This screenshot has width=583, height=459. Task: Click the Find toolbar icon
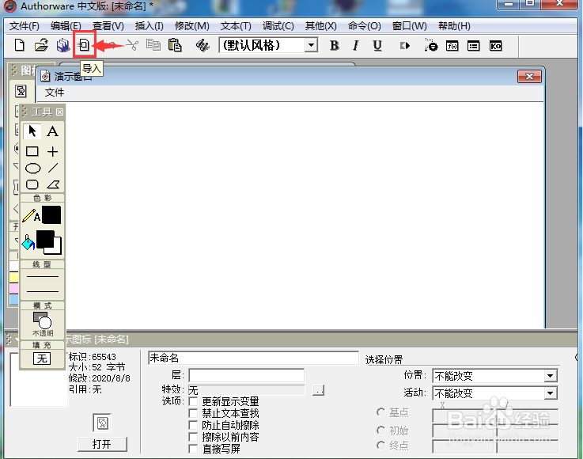click(x=203, y=45)
